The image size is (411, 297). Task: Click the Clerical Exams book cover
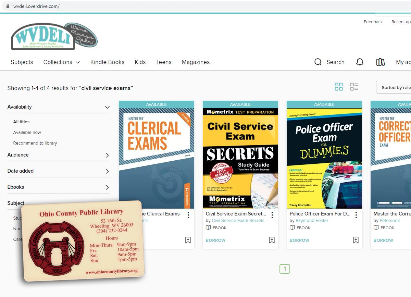(x=157, y=158)
